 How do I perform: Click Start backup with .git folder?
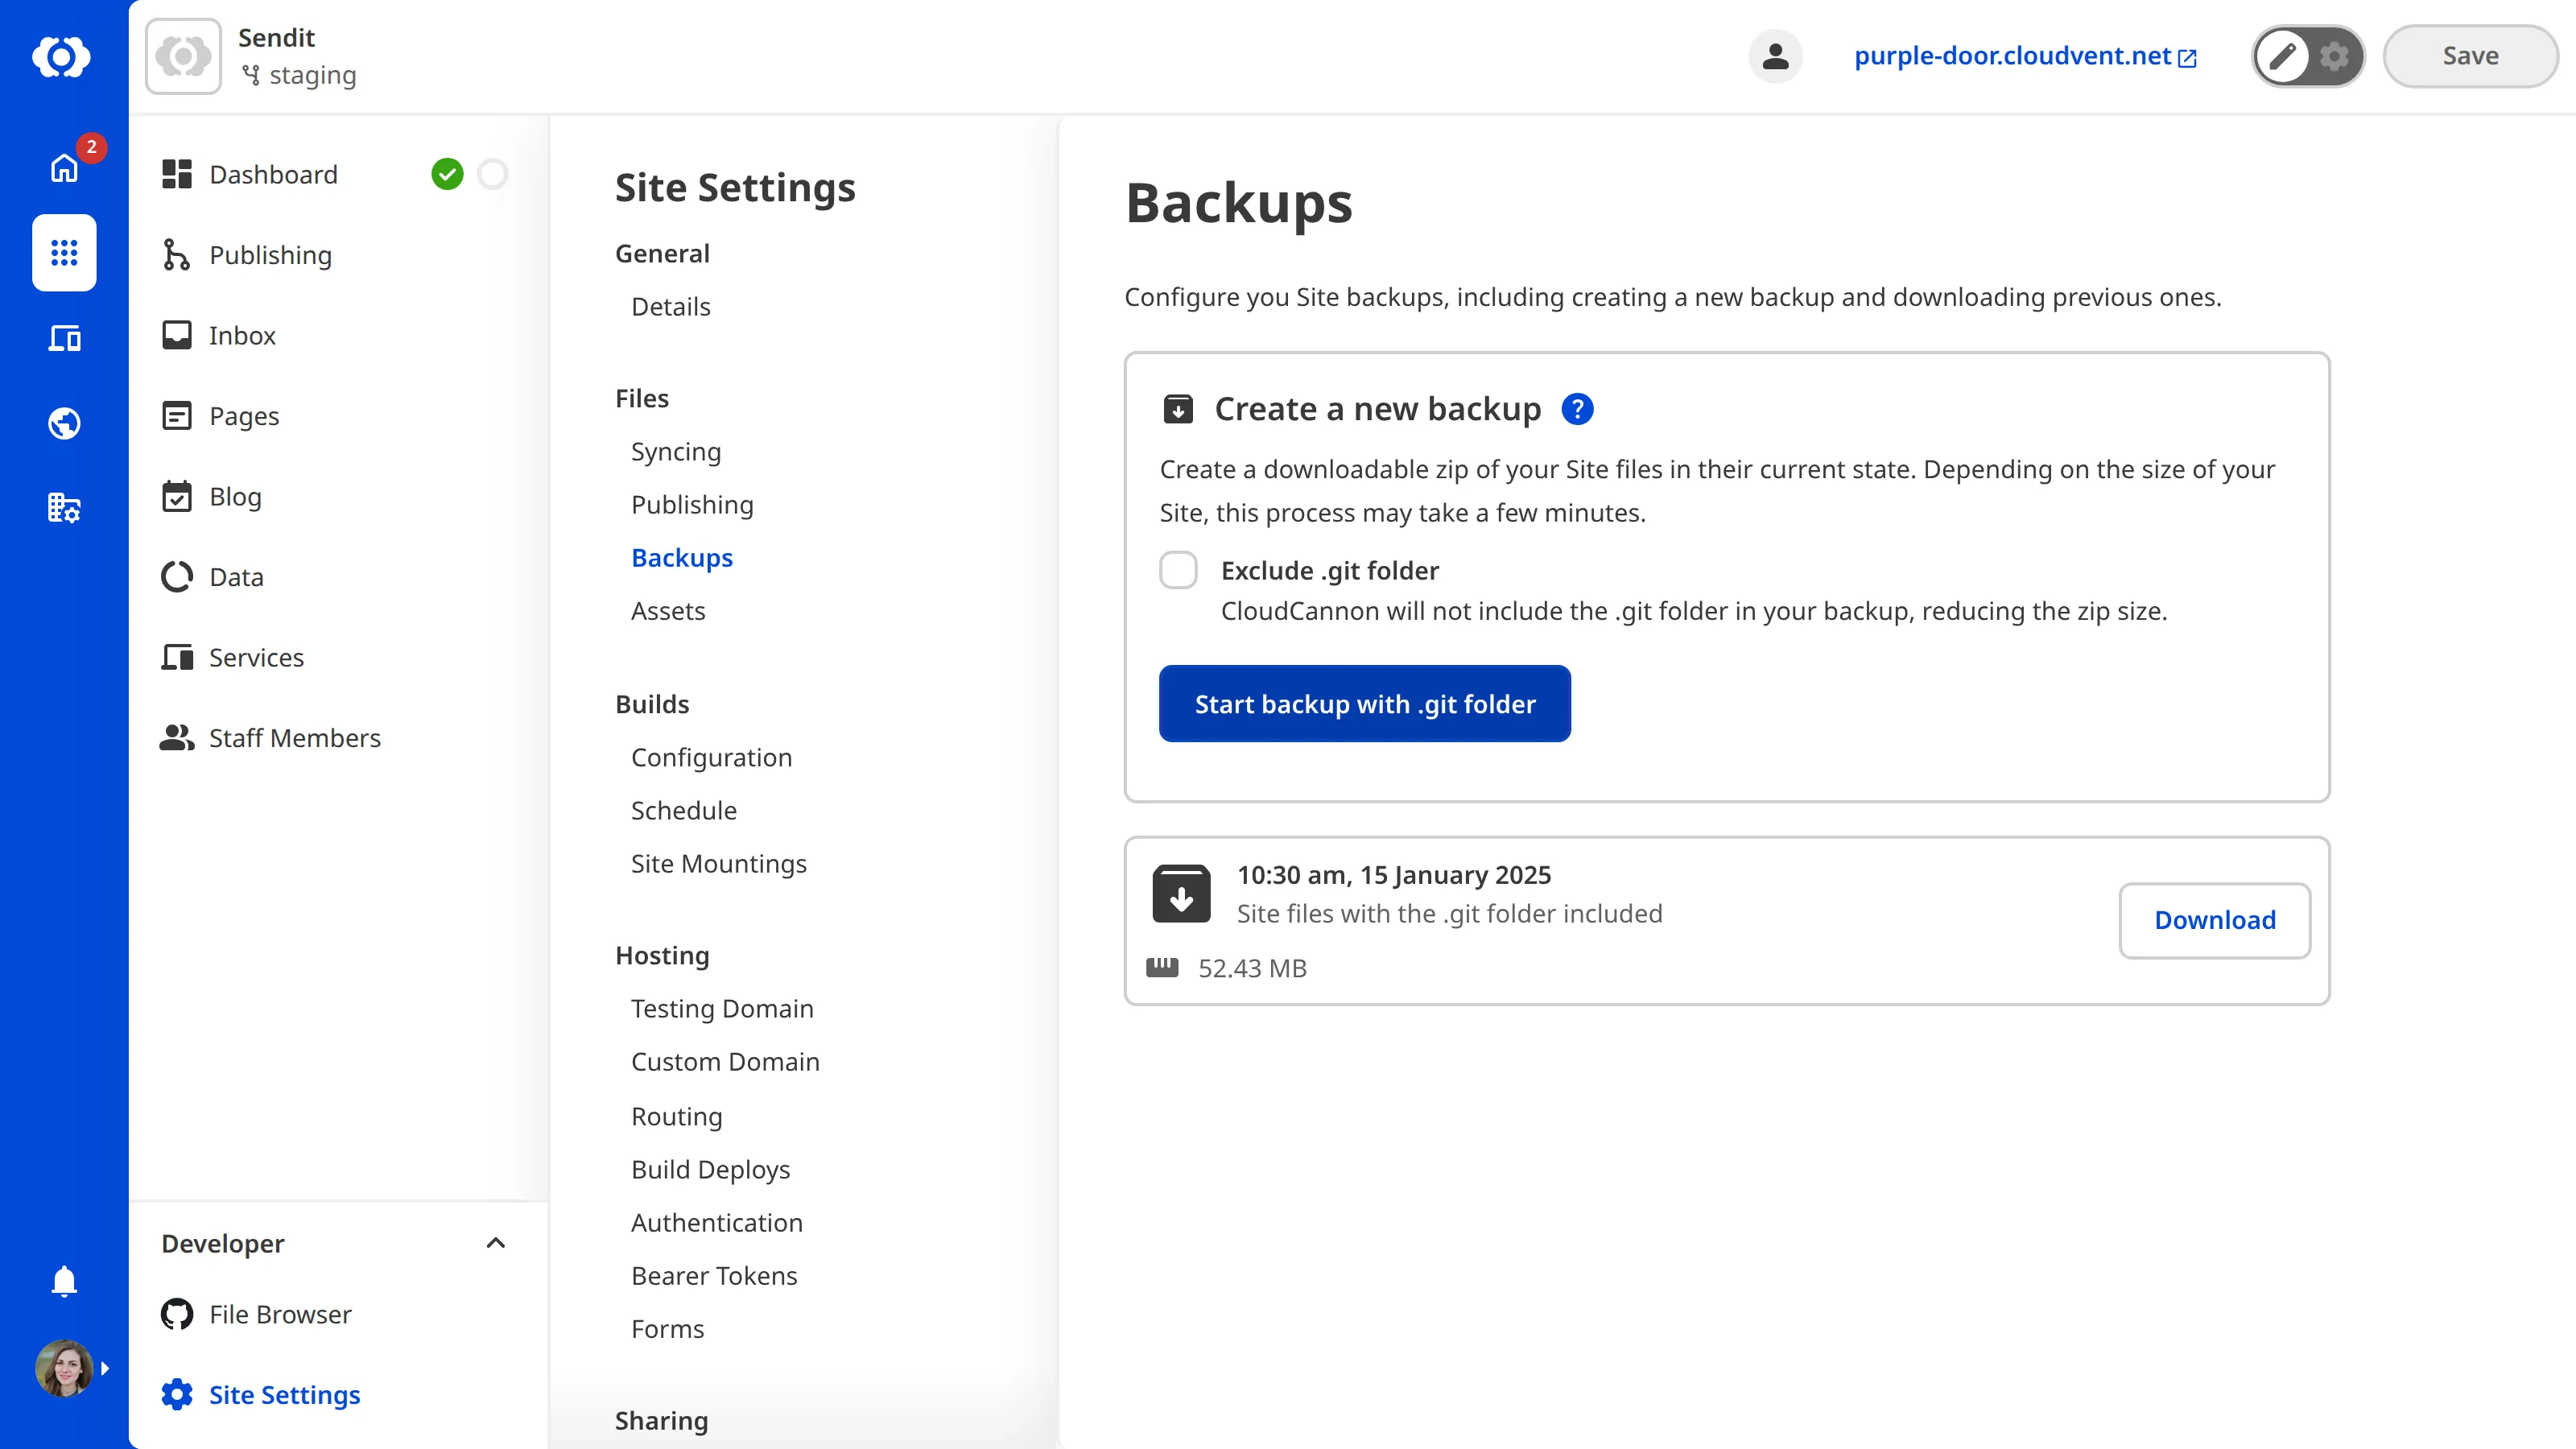click(1364, 703)
